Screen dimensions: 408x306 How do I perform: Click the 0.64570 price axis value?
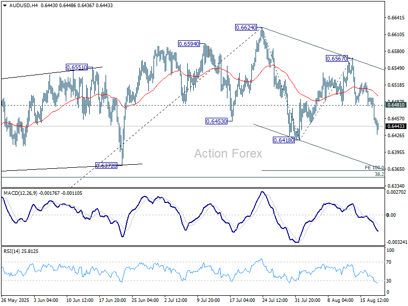point(396,118)
